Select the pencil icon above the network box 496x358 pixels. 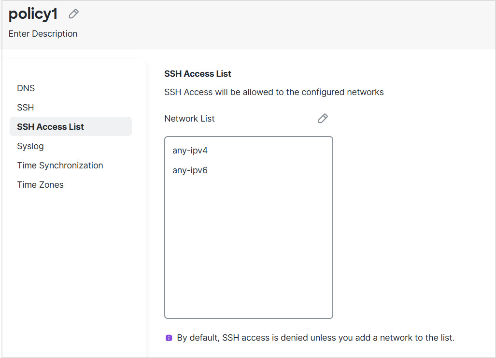tap(323, 118)
